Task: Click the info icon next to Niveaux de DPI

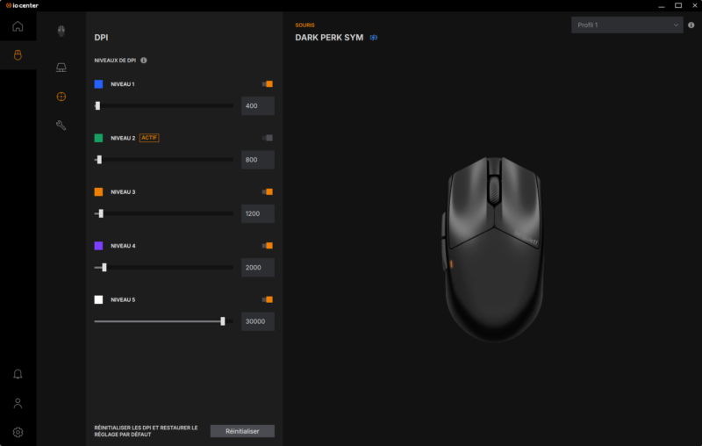Action: pos(144,60)
